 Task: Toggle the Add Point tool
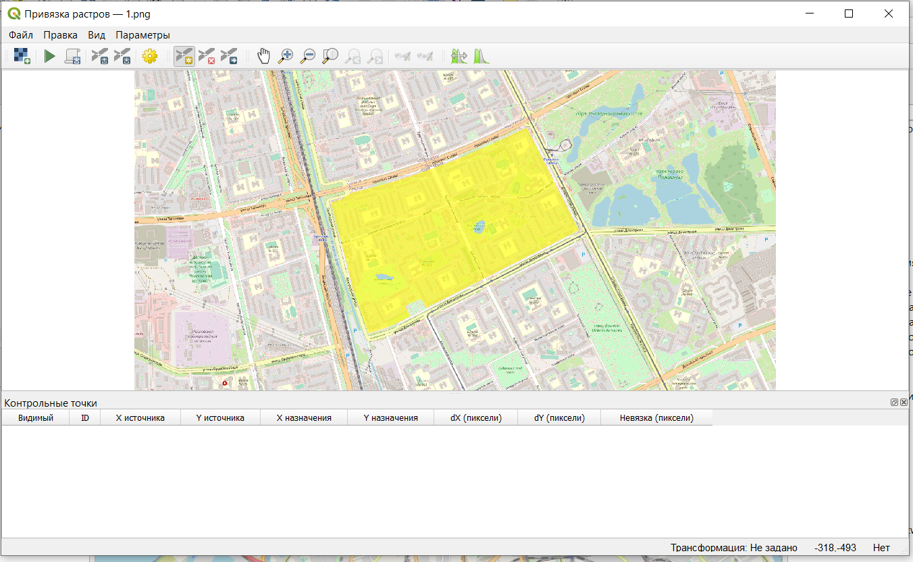click(x=184, y=56)
